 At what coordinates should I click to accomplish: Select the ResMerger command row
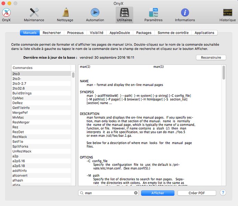click(41, 122)
